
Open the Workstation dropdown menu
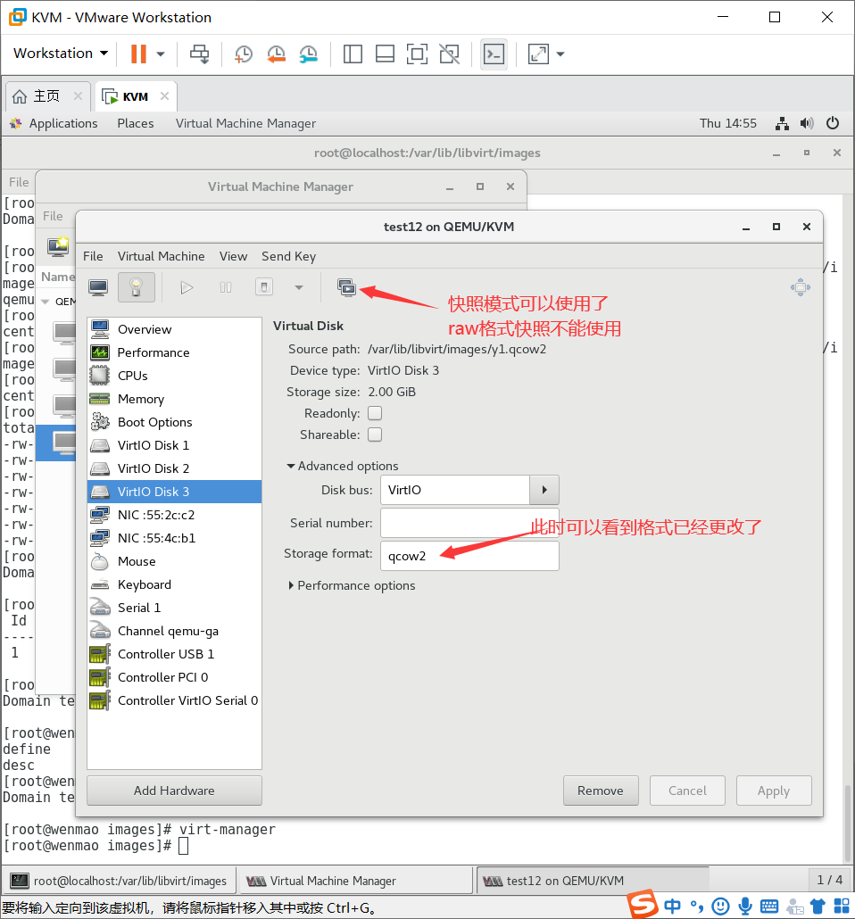coord(61,54)
